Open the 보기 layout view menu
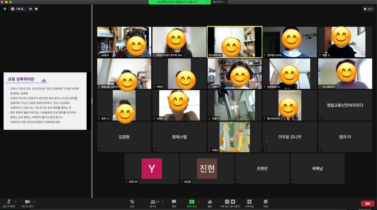This screenshot has height=210, width=377. tap(368, 9)
